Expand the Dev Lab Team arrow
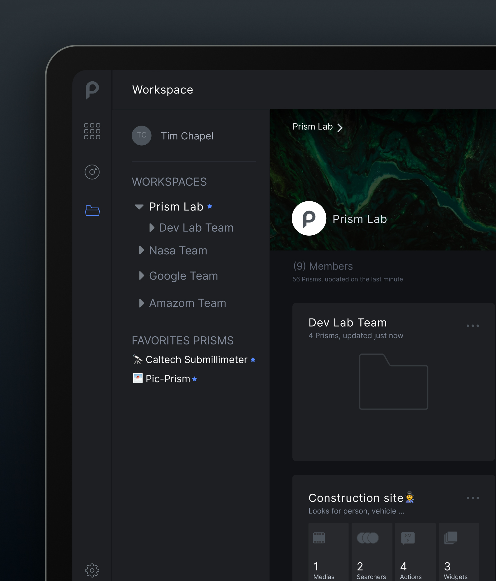The width and height of the screenshot is (496, 581). click(x=152, y=228)
